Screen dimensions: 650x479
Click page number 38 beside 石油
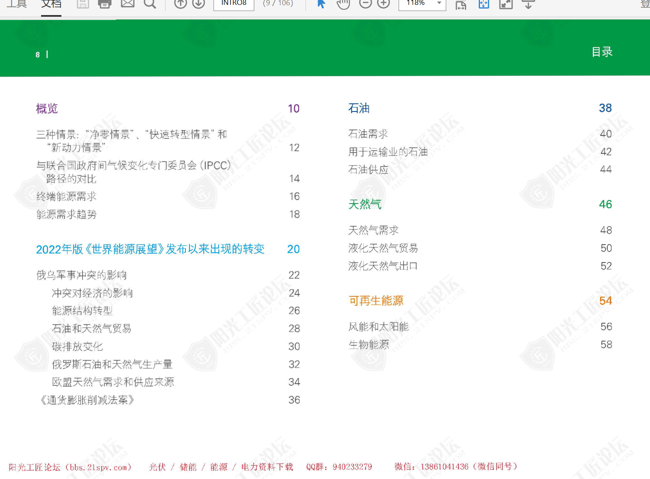pyautogui.click(x=605, y=108)
